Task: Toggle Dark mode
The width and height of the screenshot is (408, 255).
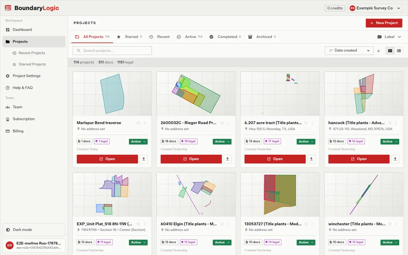Action: (x=34, y=230)
